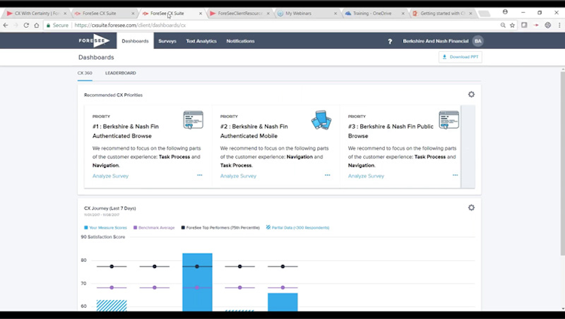Click '#1 : Berkshire & Nash Fin' title
The width and height of the screenshot is (565, 319).
[125, 126]
